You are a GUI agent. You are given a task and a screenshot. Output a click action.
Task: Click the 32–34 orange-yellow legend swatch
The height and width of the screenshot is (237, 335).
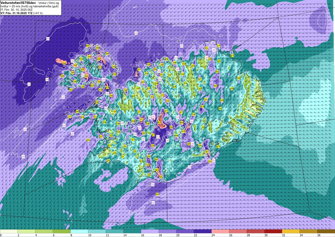tap(291, 231)
